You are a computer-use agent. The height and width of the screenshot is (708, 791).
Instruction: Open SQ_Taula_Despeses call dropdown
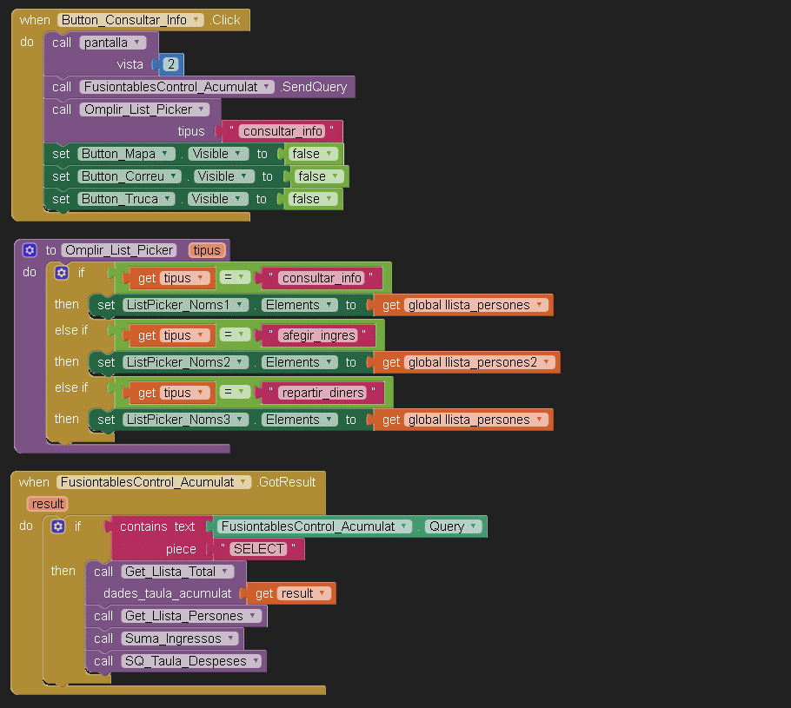click(256, 661)
